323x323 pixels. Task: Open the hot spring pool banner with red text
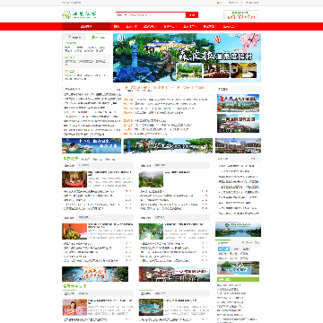(95, 274)
